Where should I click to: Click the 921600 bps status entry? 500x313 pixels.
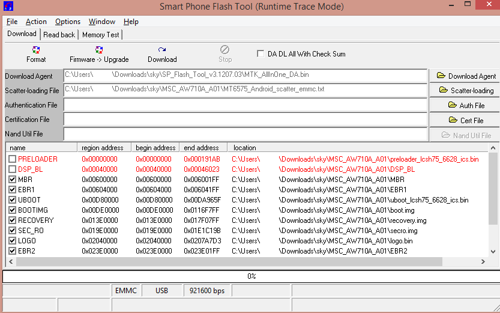click(x=207, y=291)
